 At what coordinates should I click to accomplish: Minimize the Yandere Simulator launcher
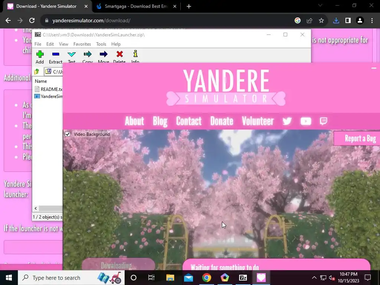click(373, 68)
